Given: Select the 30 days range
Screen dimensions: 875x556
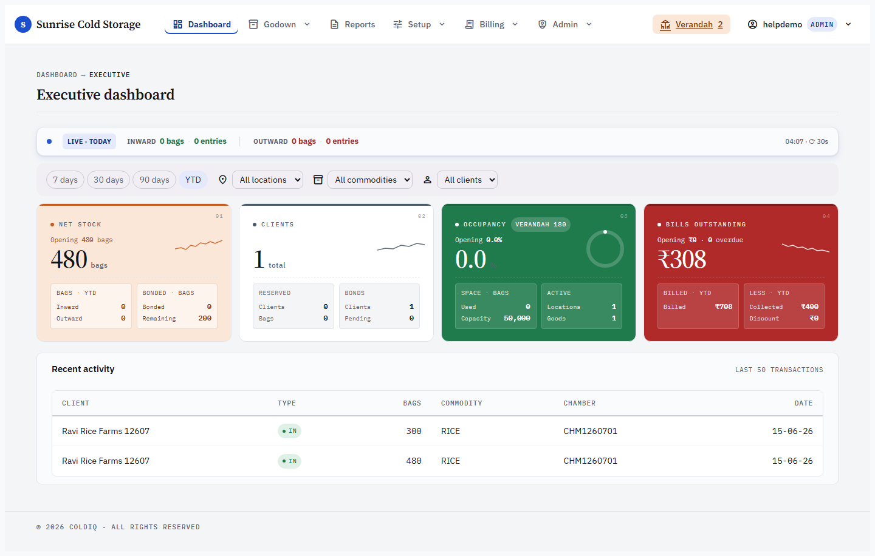Looking at the screenshot, I should [x=108, y=180].
